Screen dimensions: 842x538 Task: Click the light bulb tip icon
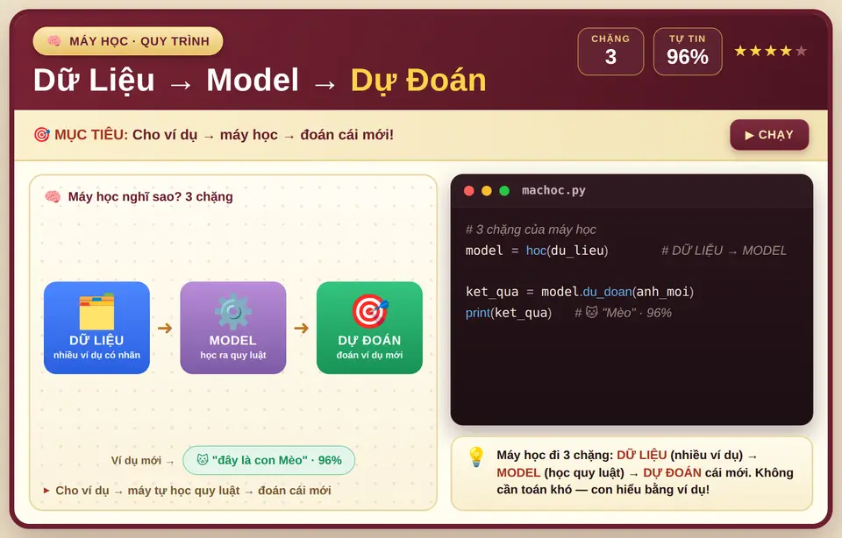point(476,457)
